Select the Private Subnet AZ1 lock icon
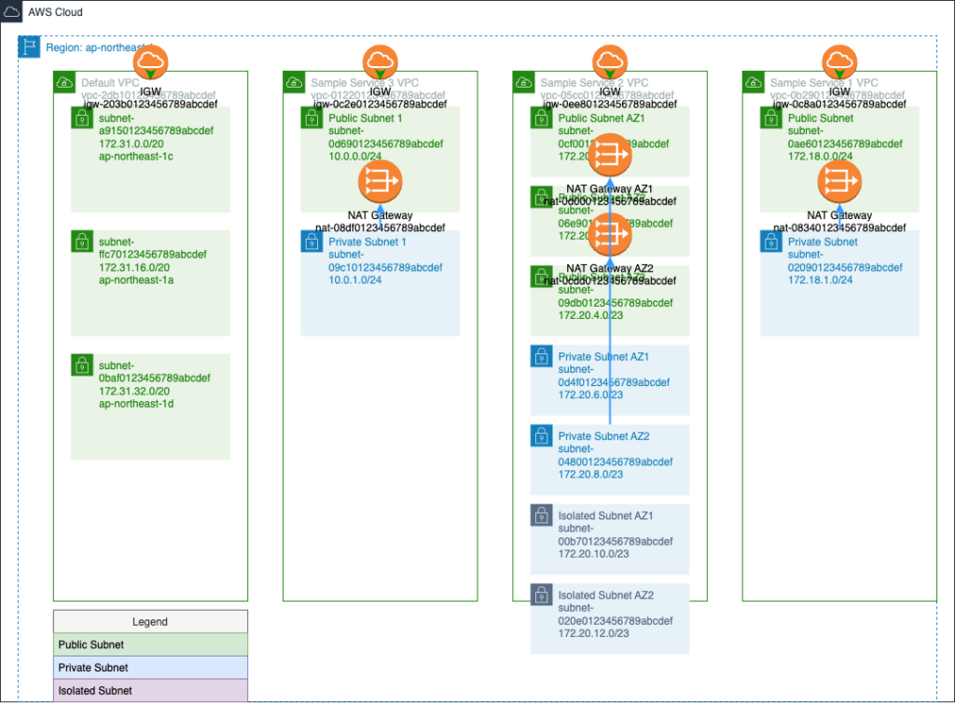Viewport: 955px width, 705px height. click(542, 357)
